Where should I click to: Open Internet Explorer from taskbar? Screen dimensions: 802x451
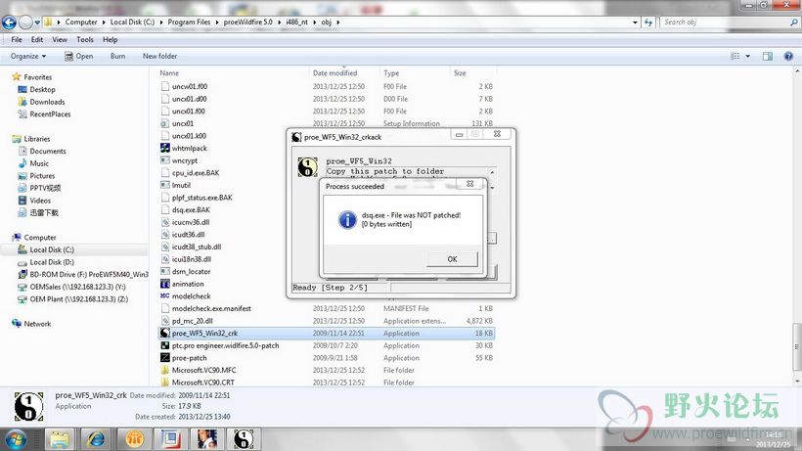(x=96, y=439)
